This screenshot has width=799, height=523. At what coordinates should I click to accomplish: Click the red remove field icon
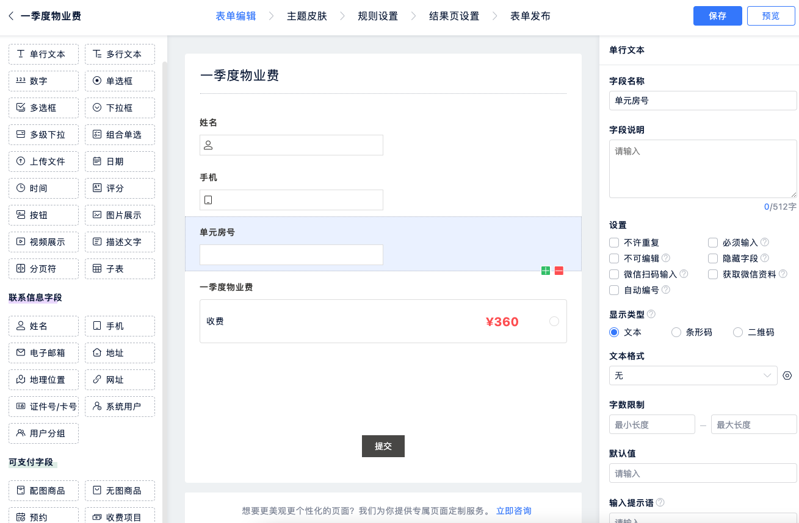pyautogui.click(x=559, y=271)
